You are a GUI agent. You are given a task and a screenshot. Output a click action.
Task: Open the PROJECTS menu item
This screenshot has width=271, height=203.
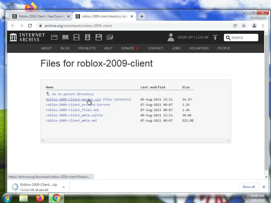(x=87, y=48)
